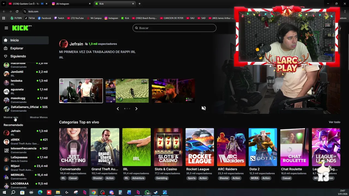This screenshot has height=196, width=349.
Task: Open Facebook bookmark
Action: tap(44, 18)
